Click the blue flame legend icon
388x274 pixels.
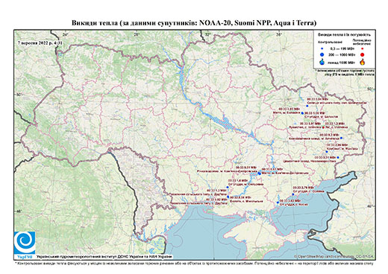click(x=322, y=62)
